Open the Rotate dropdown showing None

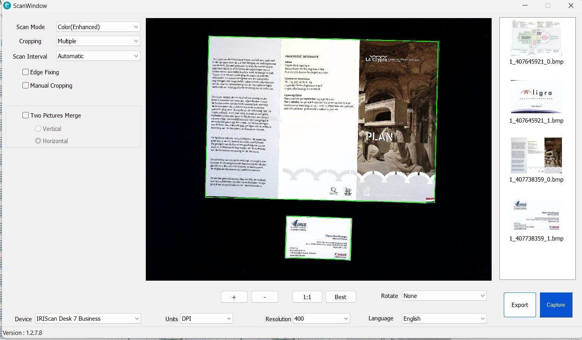coord(444,296)
